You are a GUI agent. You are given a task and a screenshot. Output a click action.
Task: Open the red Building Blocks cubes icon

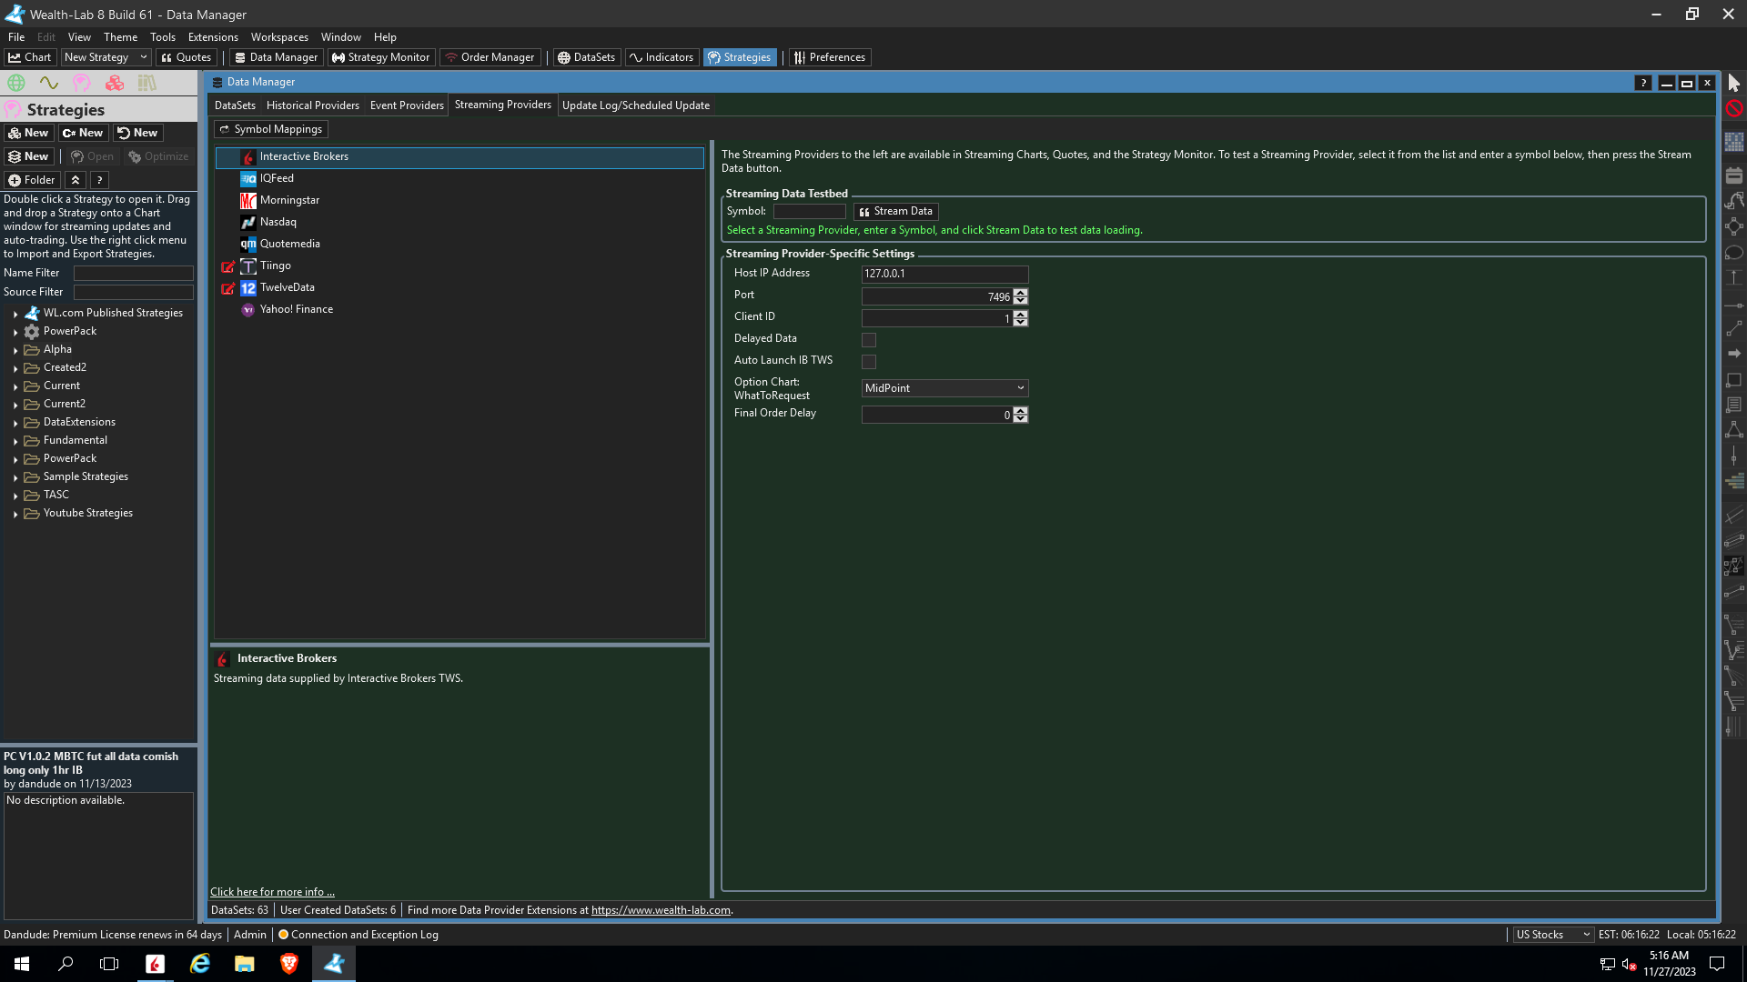tap(115, 83)
